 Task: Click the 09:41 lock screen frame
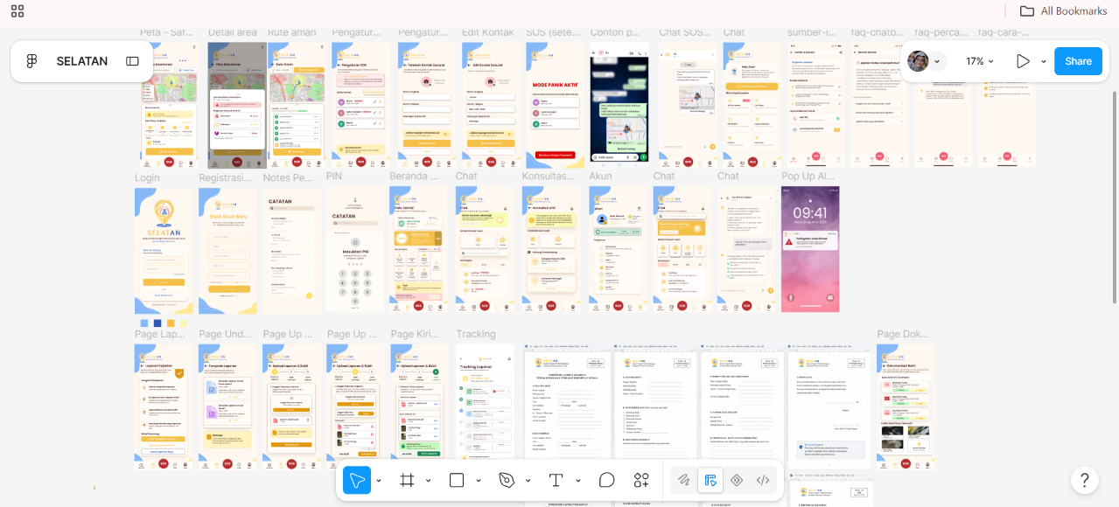tap(810, 249)
